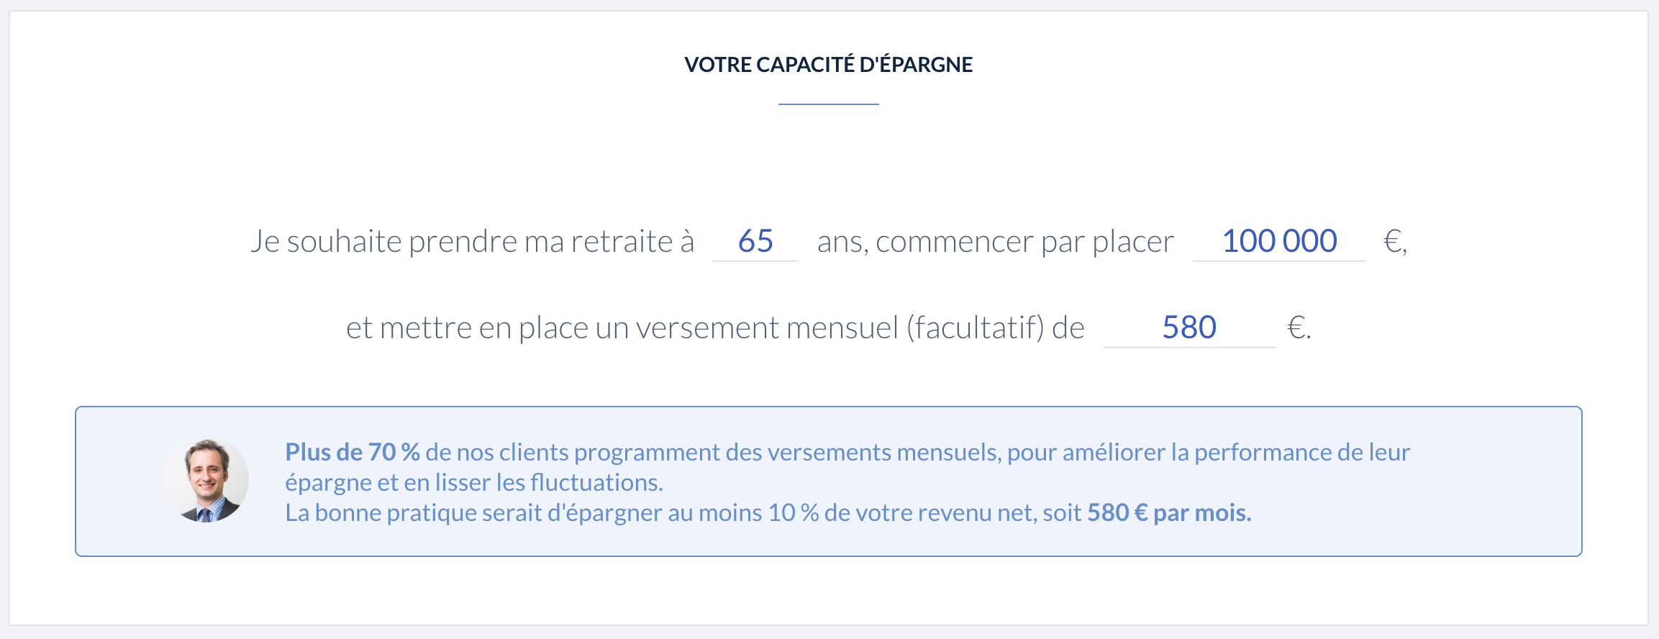Click the initial investment field showing 100 000
This screenshot has height=639, width=1659.
pyautogui.click(x=1278, y=241)
